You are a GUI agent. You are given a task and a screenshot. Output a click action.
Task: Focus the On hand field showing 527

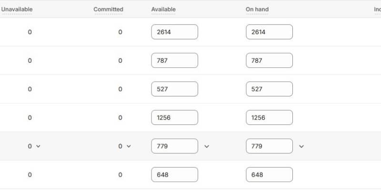[x=269, y=89]
